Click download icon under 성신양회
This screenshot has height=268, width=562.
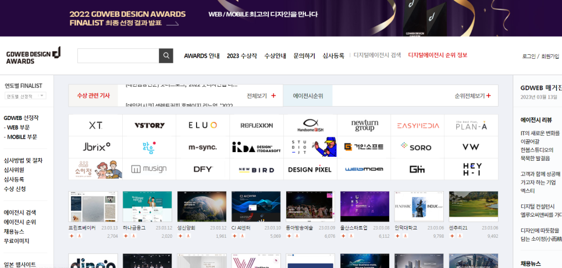(188, 236)
